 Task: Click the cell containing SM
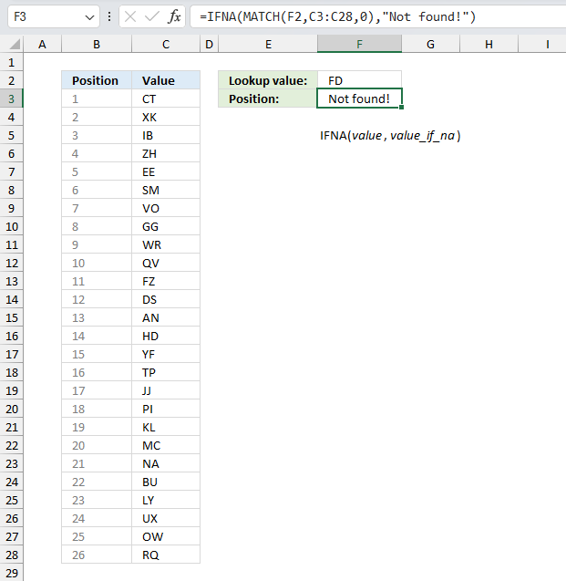166,190
